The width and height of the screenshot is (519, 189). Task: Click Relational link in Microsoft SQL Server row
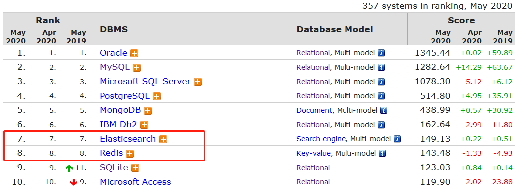(313, 82)
